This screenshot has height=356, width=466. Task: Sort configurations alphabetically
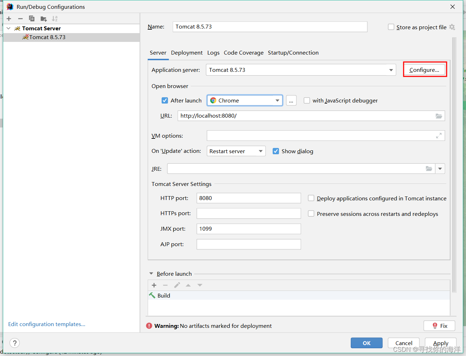55,19
